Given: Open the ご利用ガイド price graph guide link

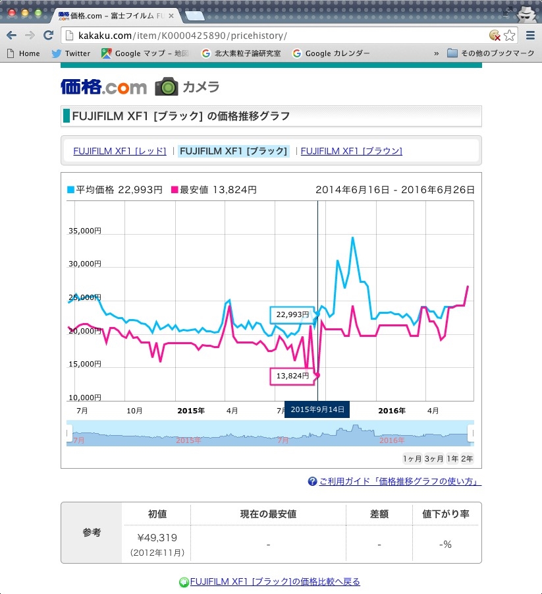Looking at the screenshot, I should (x=400, y=481).
